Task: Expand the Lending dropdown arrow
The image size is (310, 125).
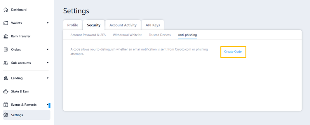Action: pyautogui.click(x=48, y=78)
